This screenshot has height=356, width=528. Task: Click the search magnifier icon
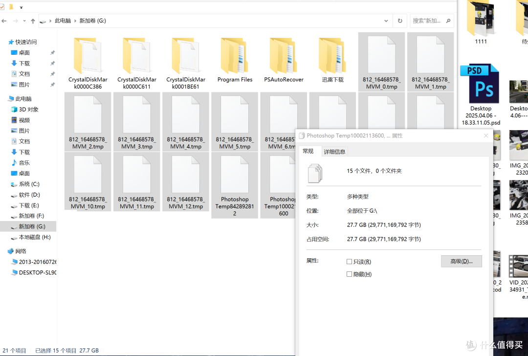[448, 21]
